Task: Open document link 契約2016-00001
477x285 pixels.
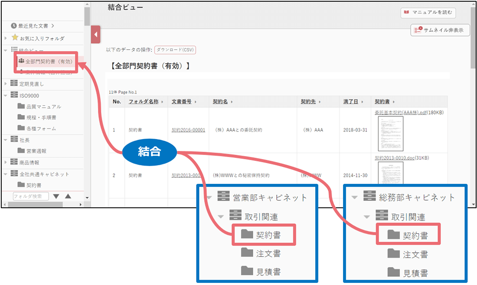Action: point(188,130)
